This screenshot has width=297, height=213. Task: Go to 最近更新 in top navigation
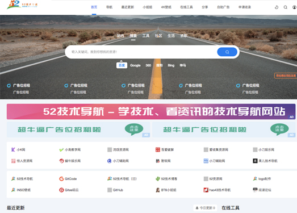(128, 7)
